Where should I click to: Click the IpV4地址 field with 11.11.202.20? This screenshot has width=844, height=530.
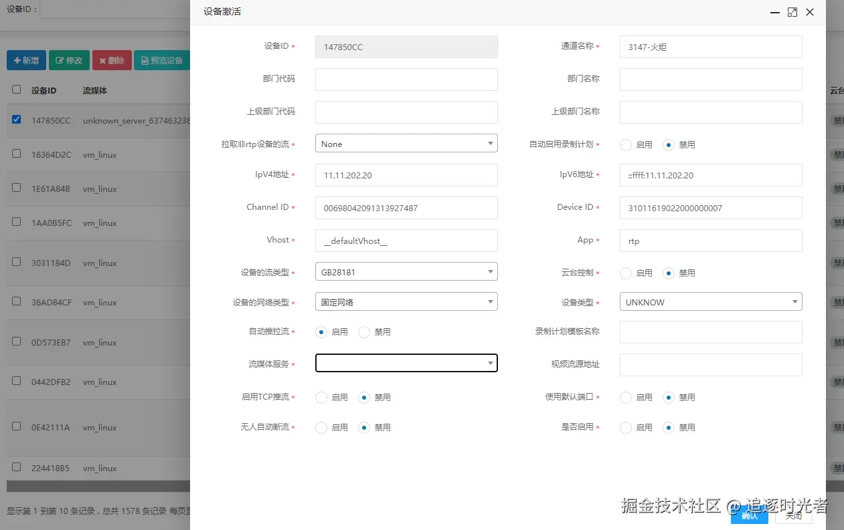click(x=406, y=175)
